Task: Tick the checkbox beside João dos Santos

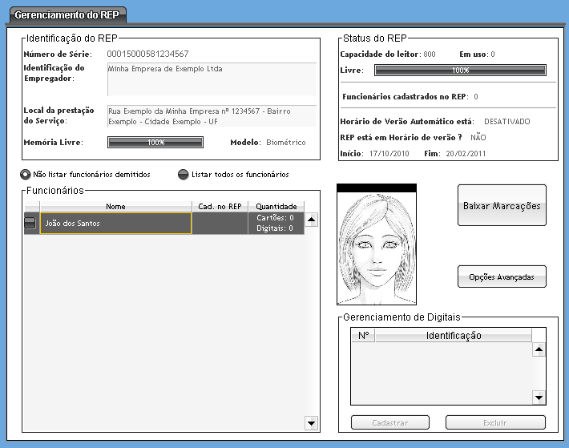Action: (x=30, y=223)
